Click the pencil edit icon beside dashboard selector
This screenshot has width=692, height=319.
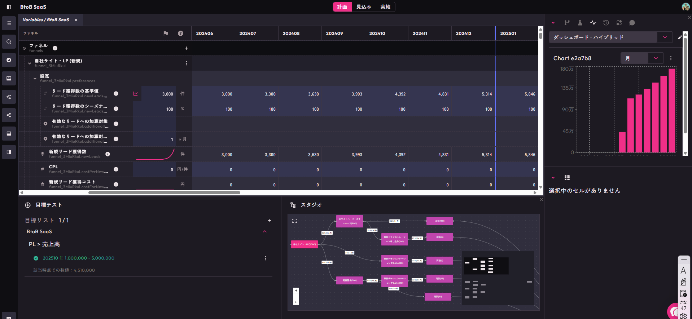coord(680,37)
